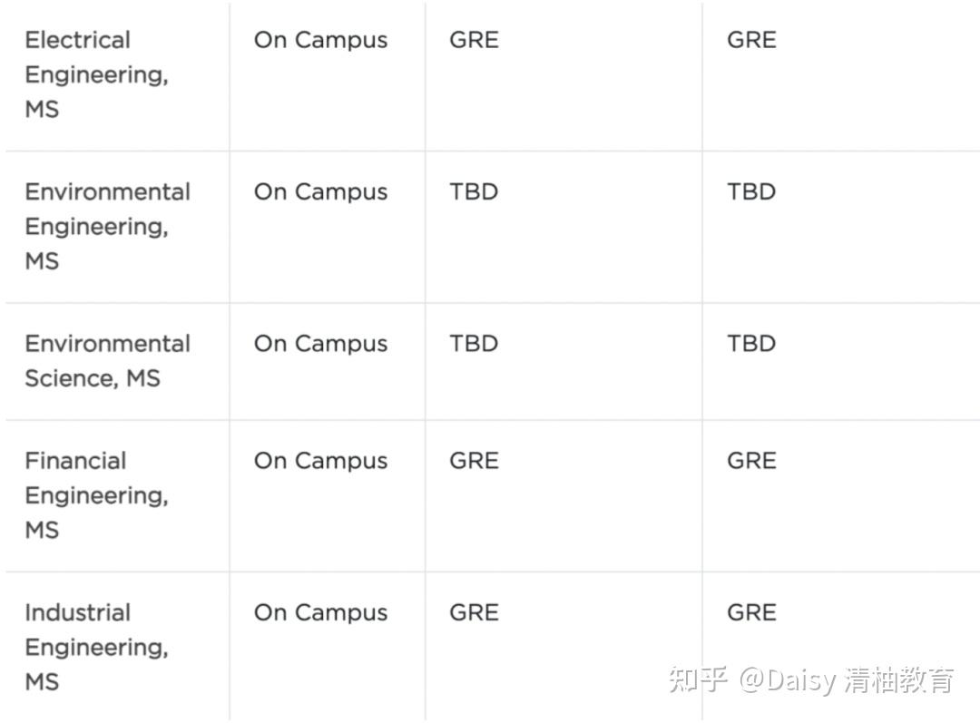Select the rightmost GRE for Financial Engineering
The width and height of the screenshot is (980, 723).
tap(751, 461)
